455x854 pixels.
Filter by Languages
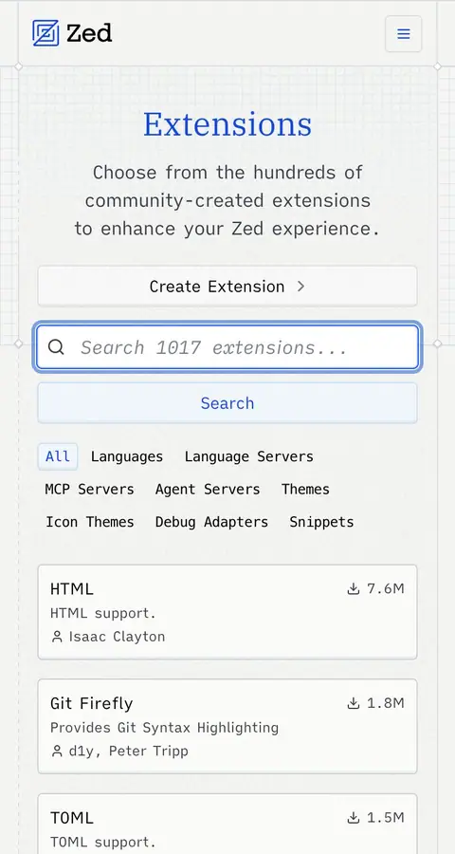click(x=127, y=456)
